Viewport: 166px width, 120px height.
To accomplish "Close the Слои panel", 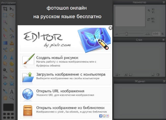I will pyautogui.click(x=163, y=40).
